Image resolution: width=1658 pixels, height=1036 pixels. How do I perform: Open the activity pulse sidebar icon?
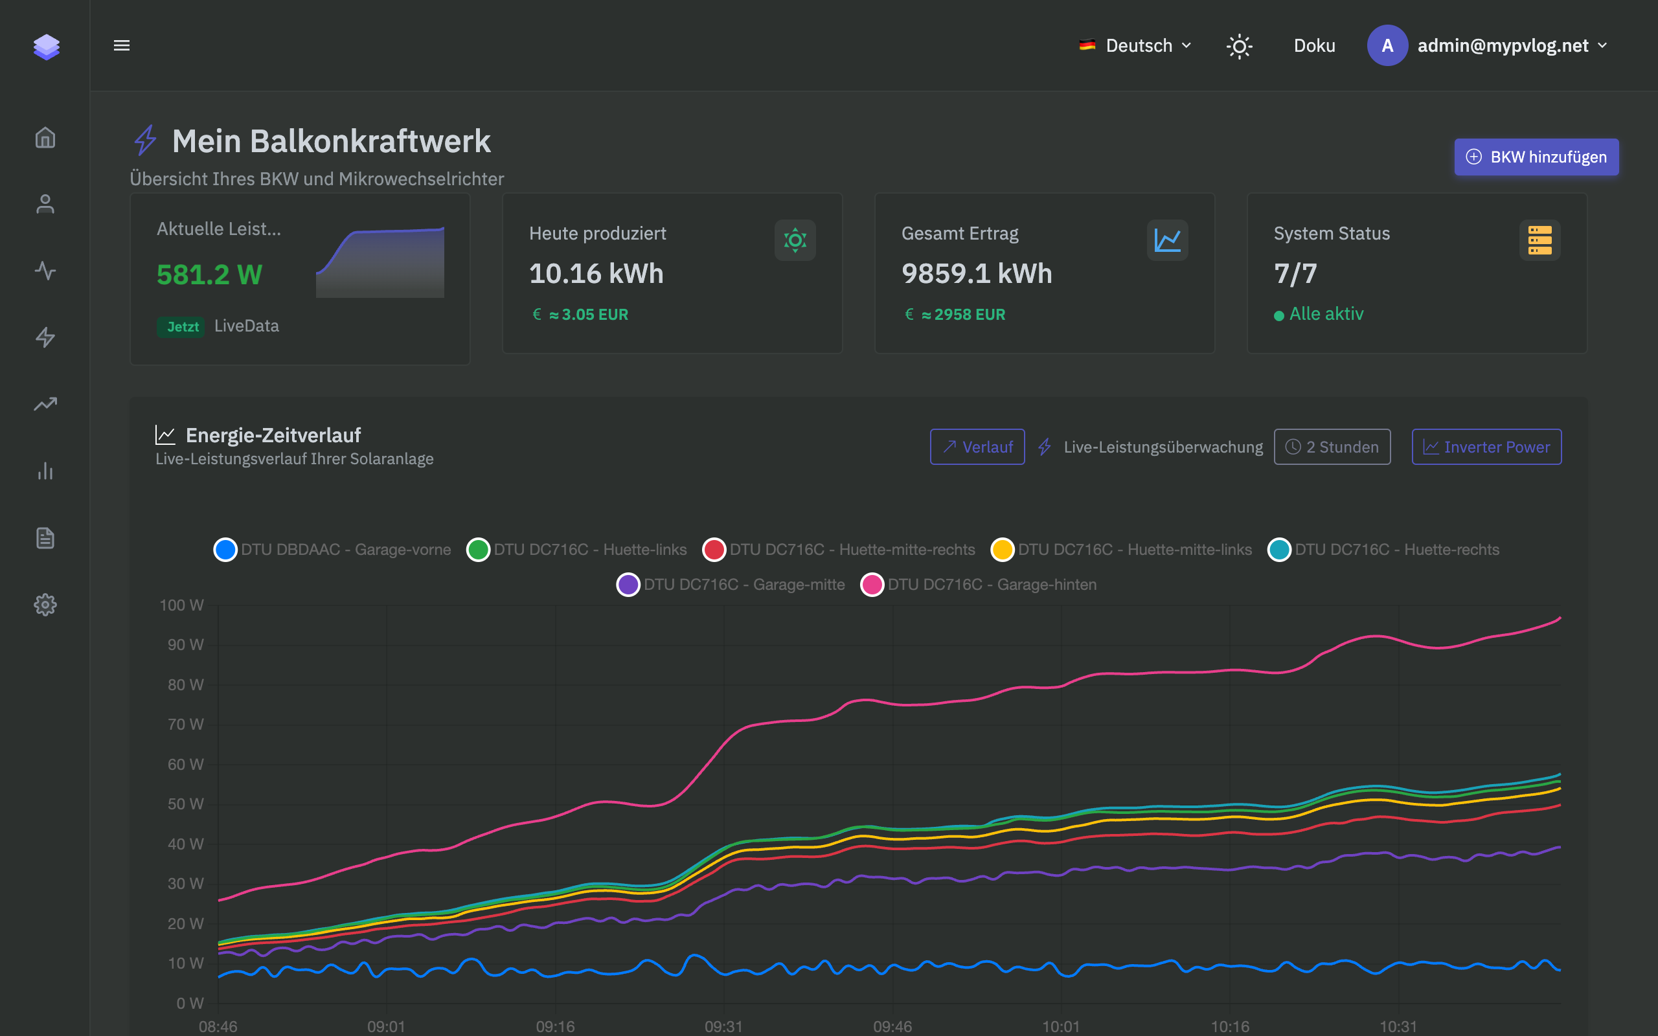click(45, 271)
